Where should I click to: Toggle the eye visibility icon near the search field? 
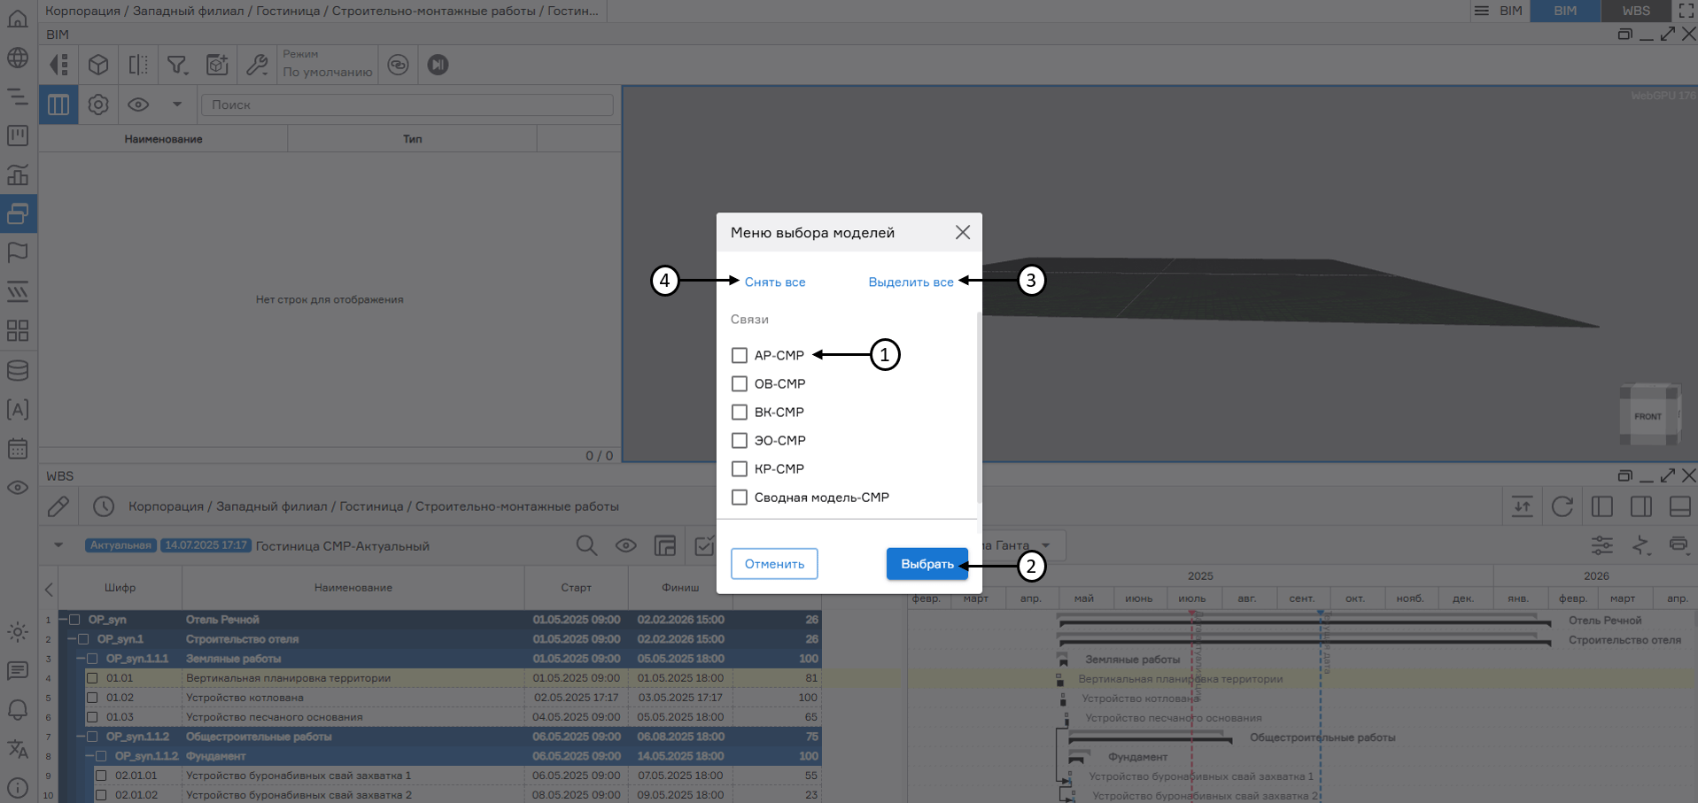point(138,104)
